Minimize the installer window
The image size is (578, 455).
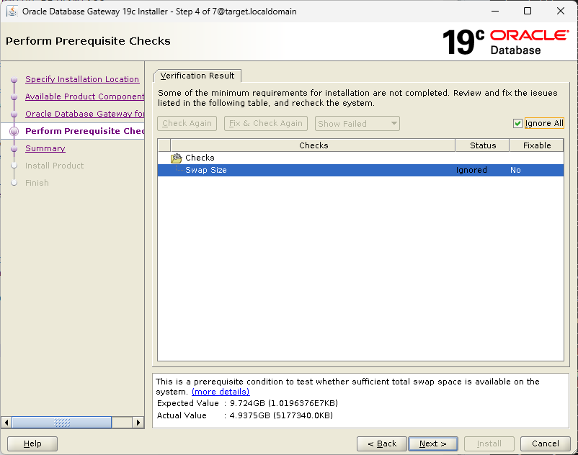point(495,11)
